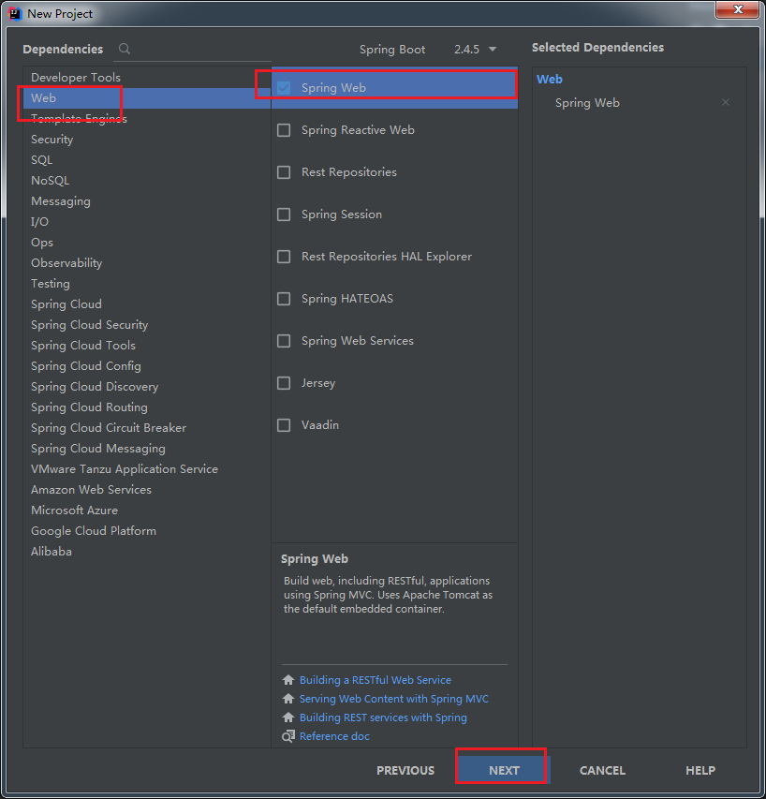Uncheck the Spring Web checkbox

284,88
